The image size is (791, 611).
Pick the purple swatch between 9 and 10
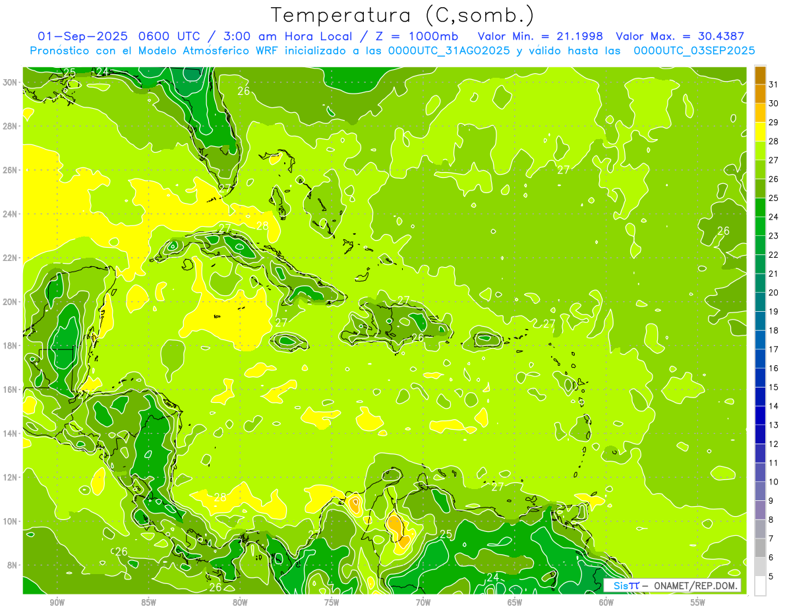(760, 491)
